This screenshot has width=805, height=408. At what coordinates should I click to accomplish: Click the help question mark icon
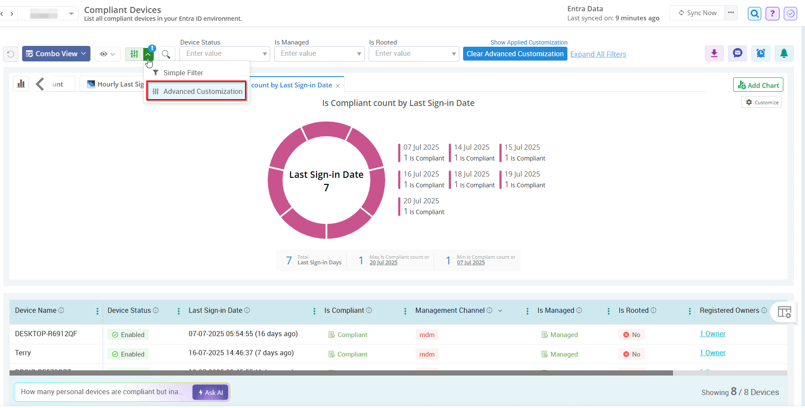pyautogui.click(x=772, y=13)
